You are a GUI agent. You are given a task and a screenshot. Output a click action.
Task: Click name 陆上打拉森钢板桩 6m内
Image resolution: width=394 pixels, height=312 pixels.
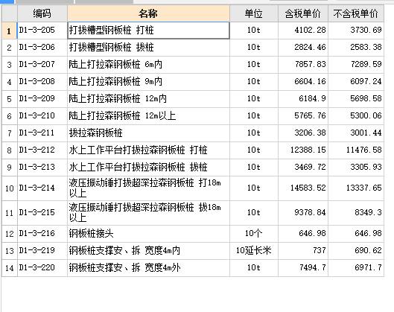tap(148, 65)
